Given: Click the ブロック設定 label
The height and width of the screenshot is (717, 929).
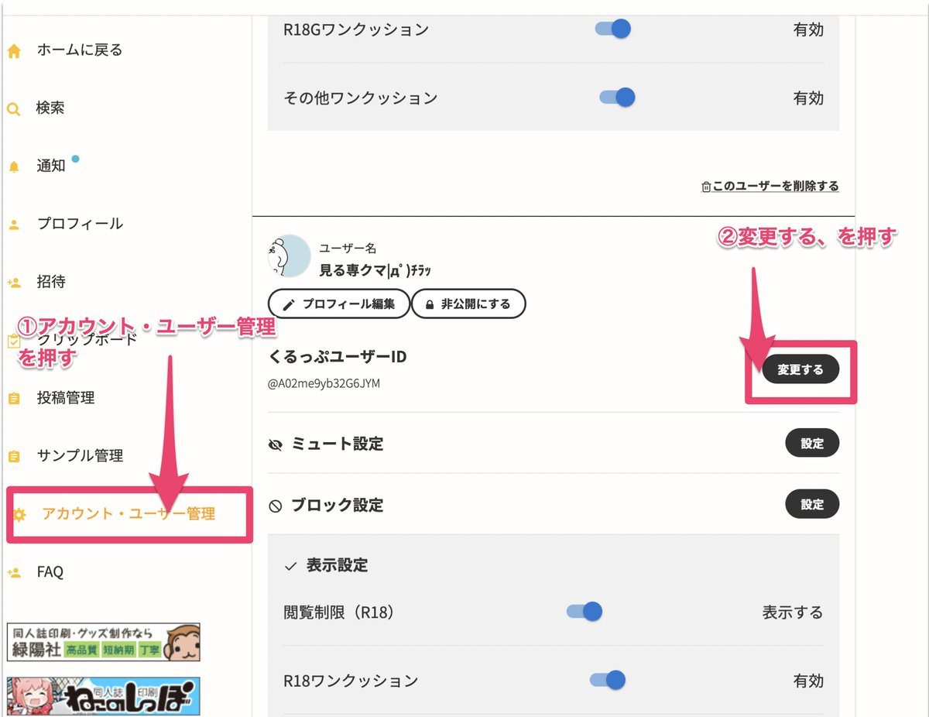Looking at the screenshot, I should point(337,505).
